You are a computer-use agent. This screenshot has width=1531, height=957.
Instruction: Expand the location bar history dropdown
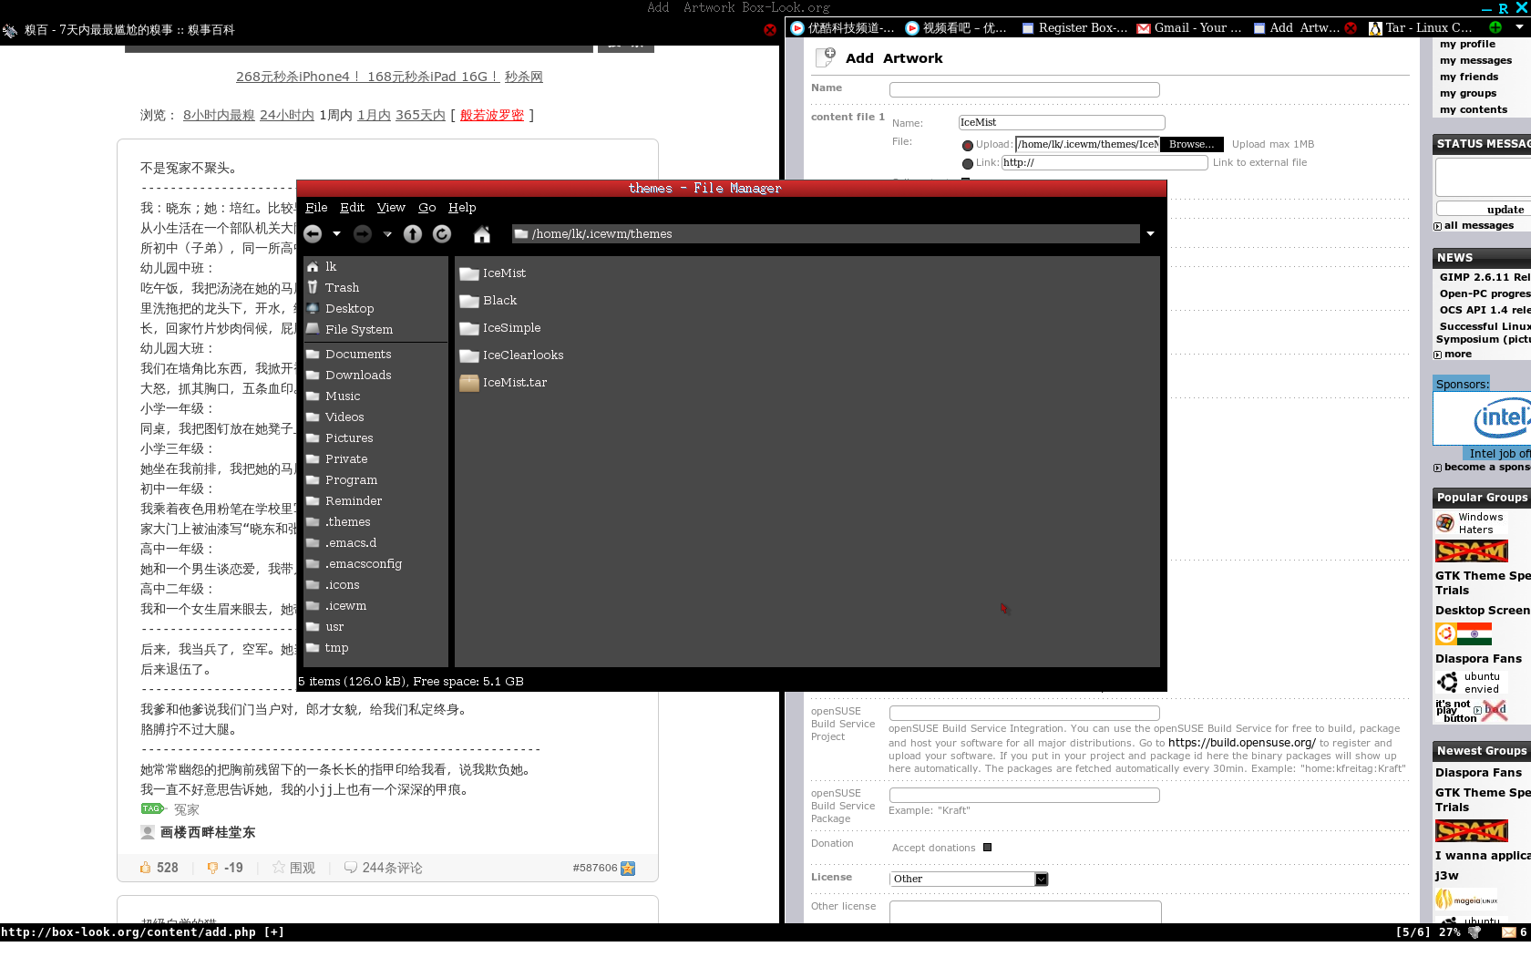coord(1150,234)
